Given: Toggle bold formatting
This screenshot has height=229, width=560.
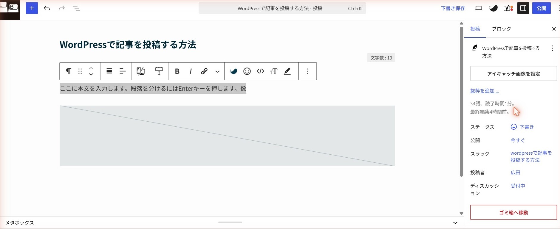Looking at the screenshot, I should click(177, 71).
